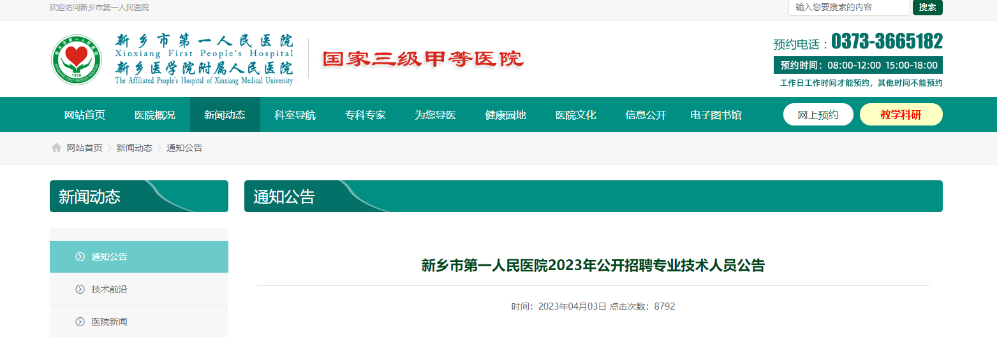Click the hospital heart logo emblem

pyautogui.click(x=77, y=60)
